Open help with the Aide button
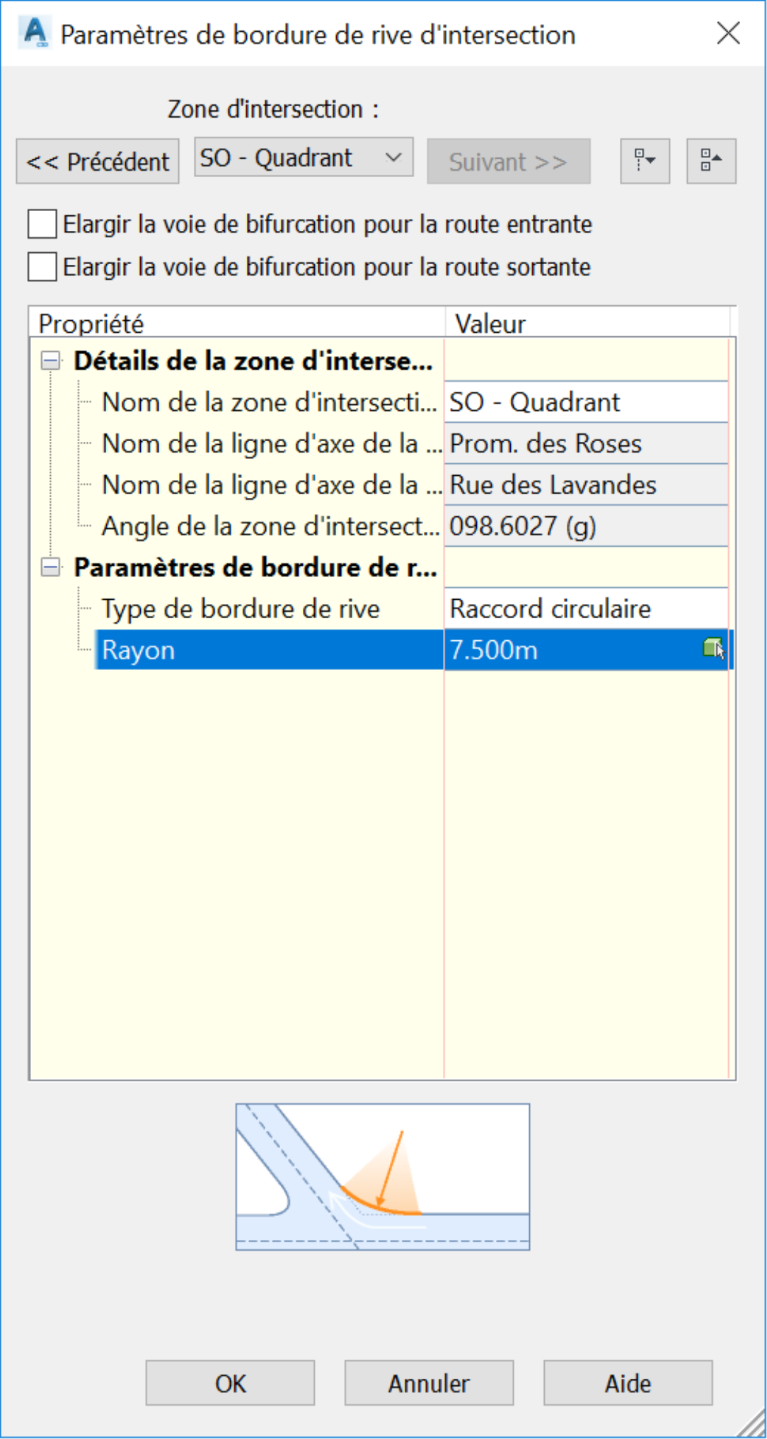Image resolution: width=767 pixels, height=1439 pixels. (628, 1382)
